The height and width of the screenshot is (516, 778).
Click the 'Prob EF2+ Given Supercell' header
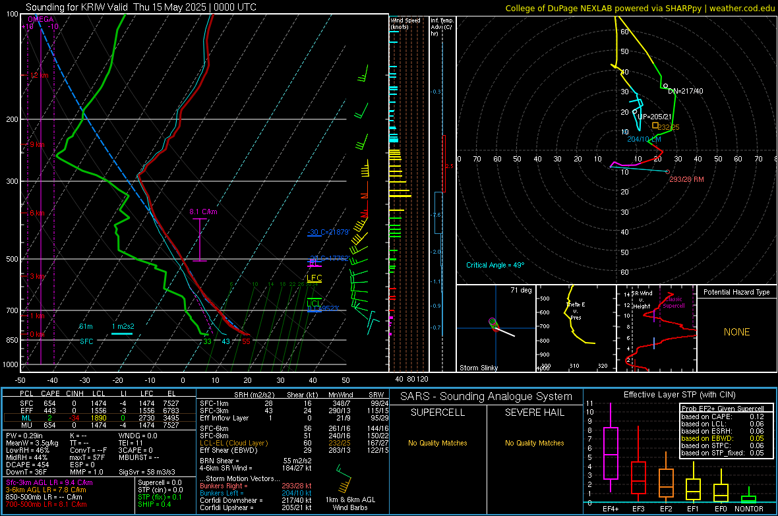pyautogui.click(x=723, y=409)
